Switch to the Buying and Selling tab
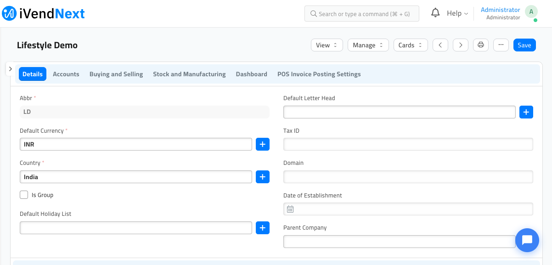The width and height of the screenshot is (552, 265). 116,74
